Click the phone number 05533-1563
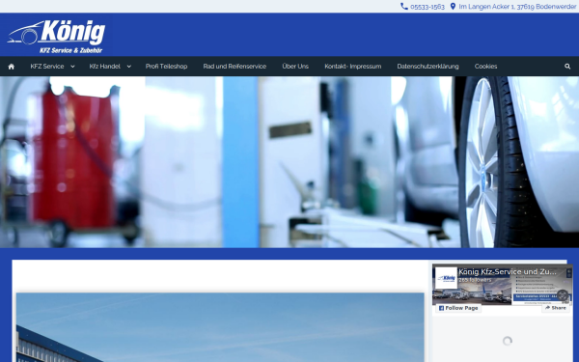This screenshot has height=362, width=579. click(x=427, y=7)
